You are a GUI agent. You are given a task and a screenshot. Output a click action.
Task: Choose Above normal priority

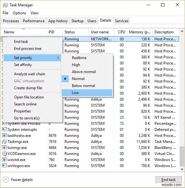[87, 72]
